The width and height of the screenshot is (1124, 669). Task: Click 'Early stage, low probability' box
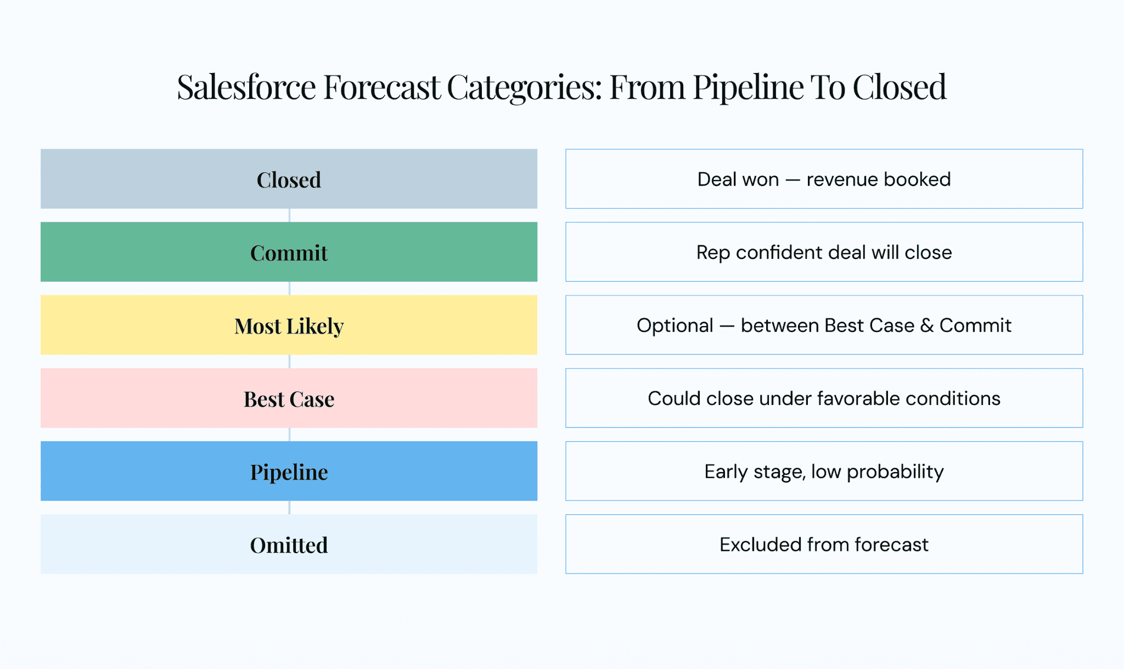824,471
